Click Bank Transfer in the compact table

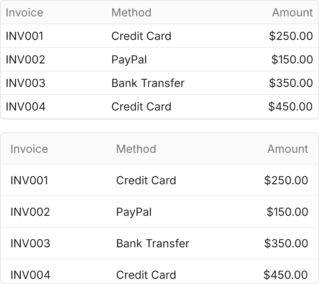(148, 83)
